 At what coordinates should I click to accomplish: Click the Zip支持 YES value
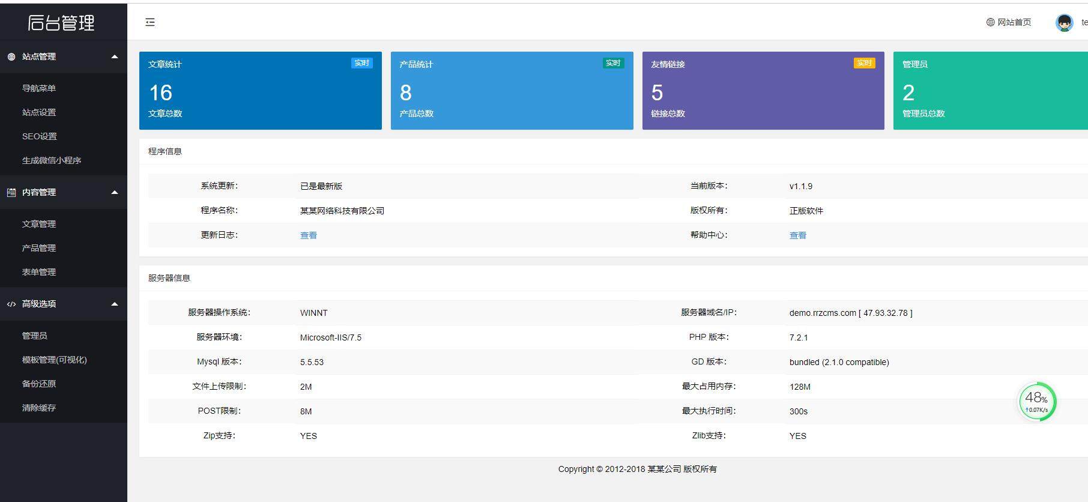click(309, 436)
